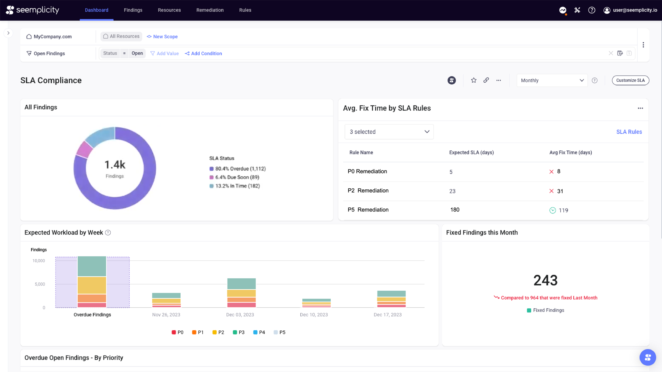The width and height of the screenshot is (662, 372).
Task: Open the Remediation tab
Action: coord(210,10)
